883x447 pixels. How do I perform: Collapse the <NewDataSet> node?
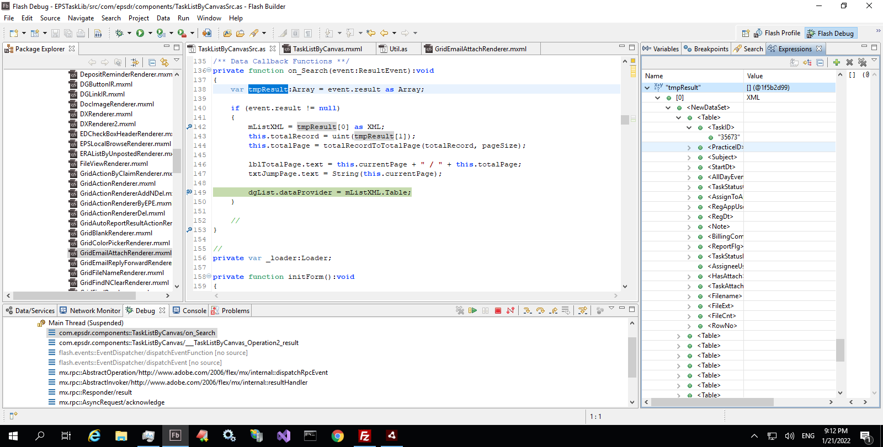[668, 107]
